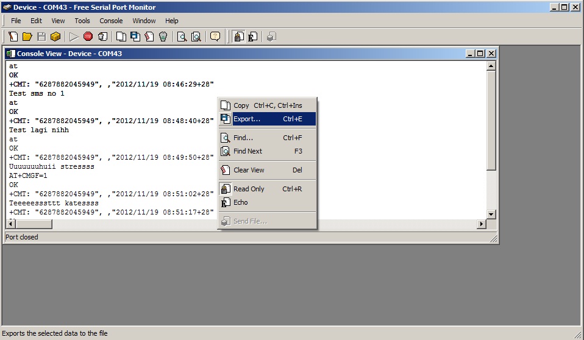
Task: Click the 'Test lagi nihh' console line
Action: point(39,130)
